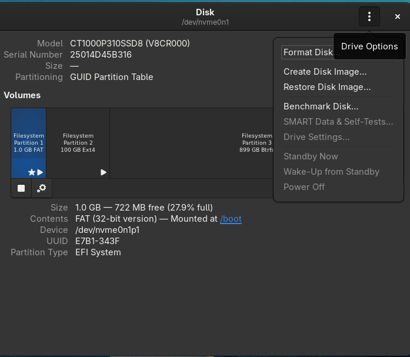Click the play triangle on Partition 1

40,172
